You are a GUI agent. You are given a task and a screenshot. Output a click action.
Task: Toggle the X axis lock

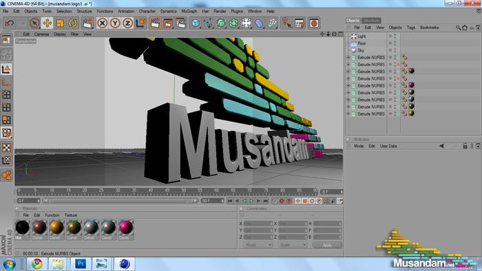coord(103,23)
